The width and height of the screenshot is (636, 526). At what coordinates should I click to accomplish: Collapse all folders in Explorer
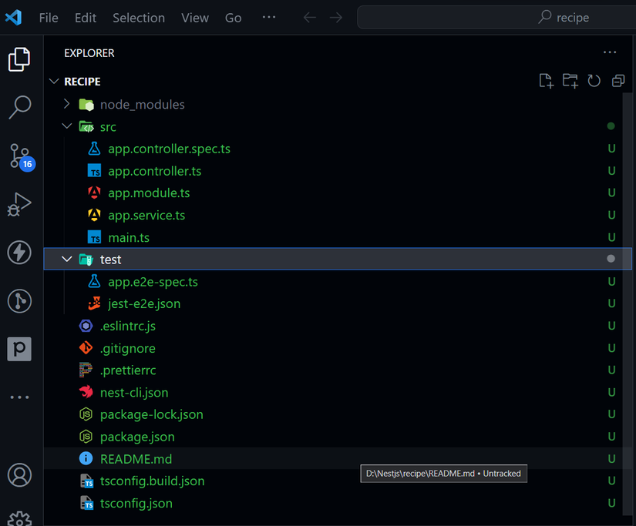(617, 80)
